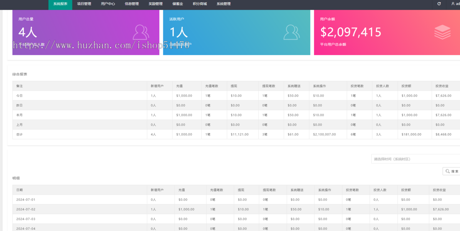Click the 明细 section heading
Viewport: 460px width, 231px height.
click(x=16, y=178)
